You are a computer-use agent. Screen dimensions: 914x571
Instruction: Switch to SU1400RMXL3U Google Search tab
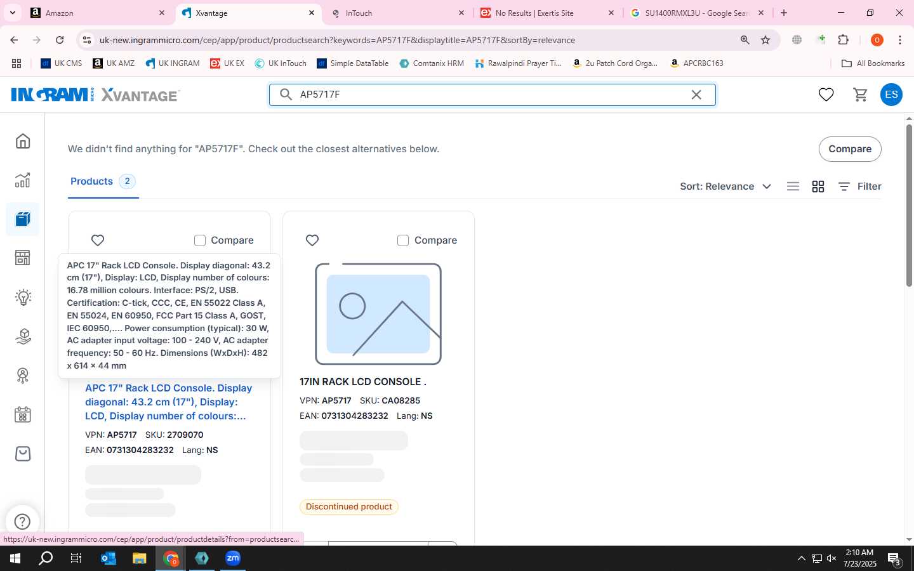click(697, 13)
